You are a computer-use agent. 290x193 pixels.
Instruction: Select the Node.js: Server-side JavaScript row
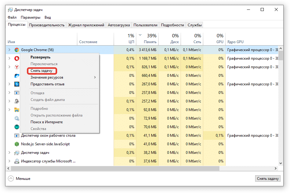[142, 144]
